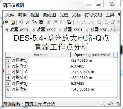This screenshot has height=109, width=123.
Task: Click the V(探针5) variable cell
Action: pos(41,84)
